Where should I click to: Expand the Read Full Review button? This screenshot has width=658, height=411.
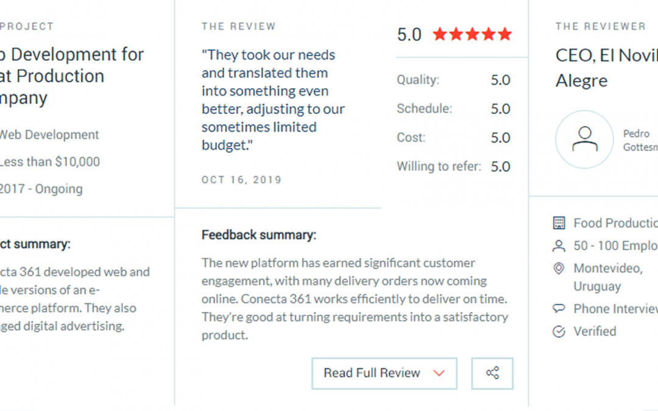[384, 373]
